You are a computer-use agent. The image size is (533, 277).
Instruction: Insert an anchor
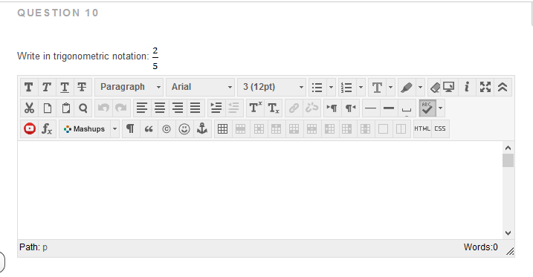[x=202, y=129]
